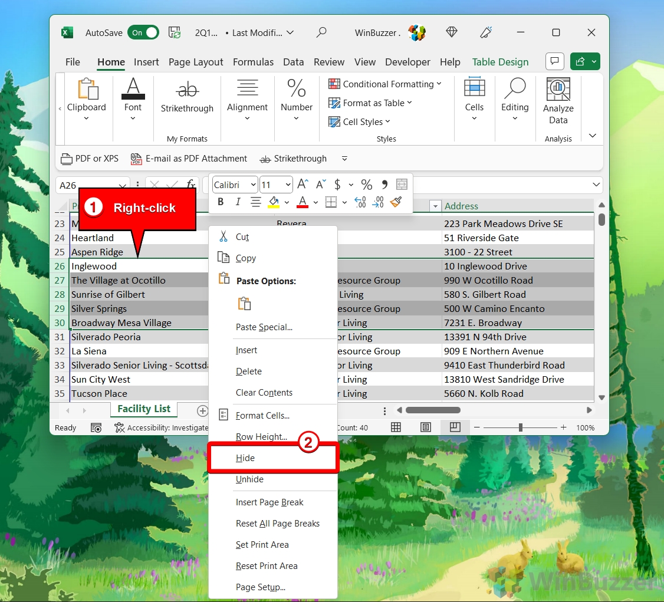Open the Formulas ribbon tab
Screen dimensions: 664x602
click(253, 62)
